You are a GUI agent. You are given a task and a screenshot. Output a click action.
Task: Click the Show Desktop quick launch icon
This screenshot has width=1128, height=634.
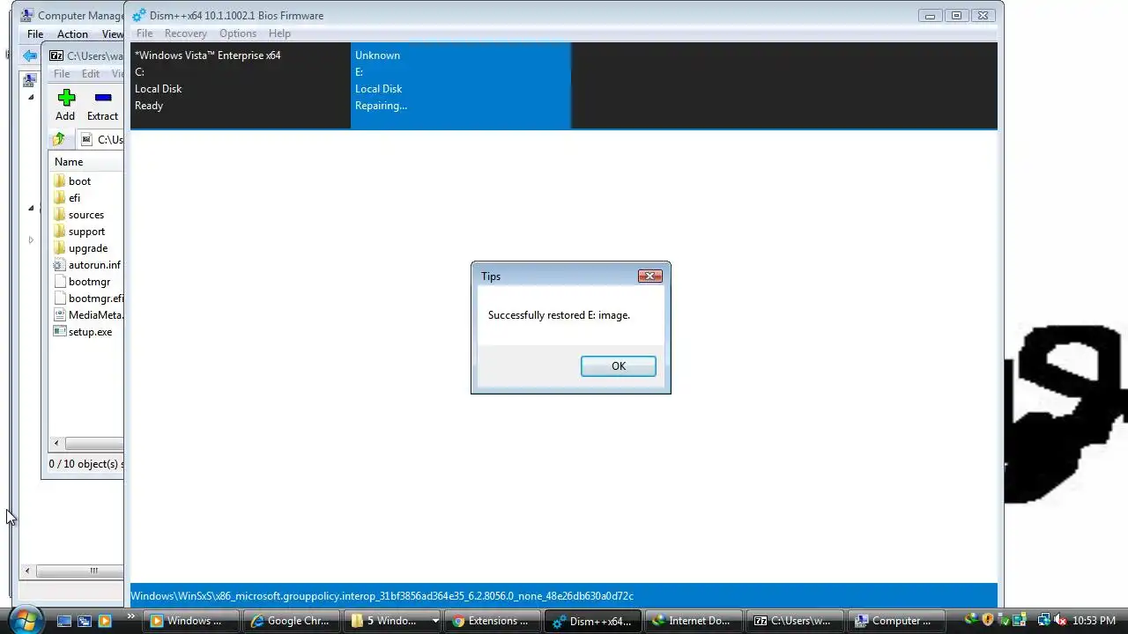click(64, 621)
